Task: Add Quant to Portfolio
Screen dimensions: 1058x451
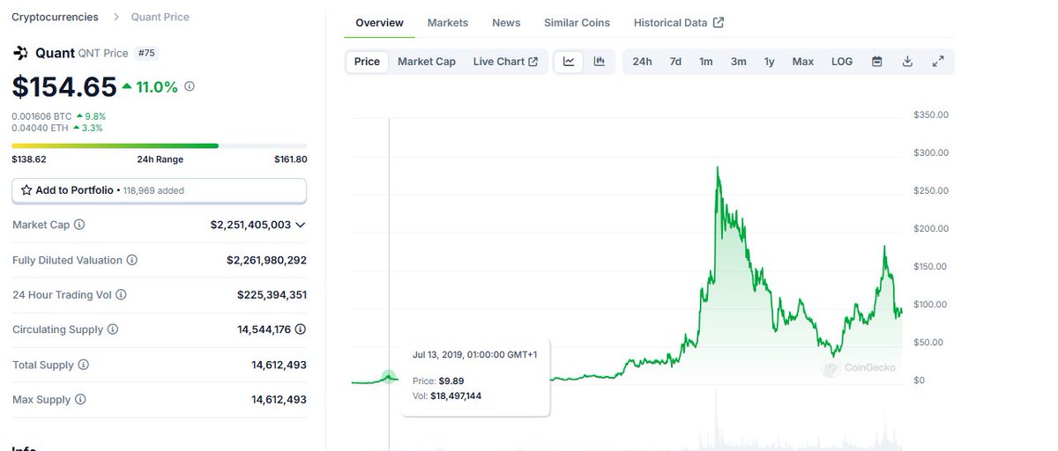Action: click(x=159, y=190)
